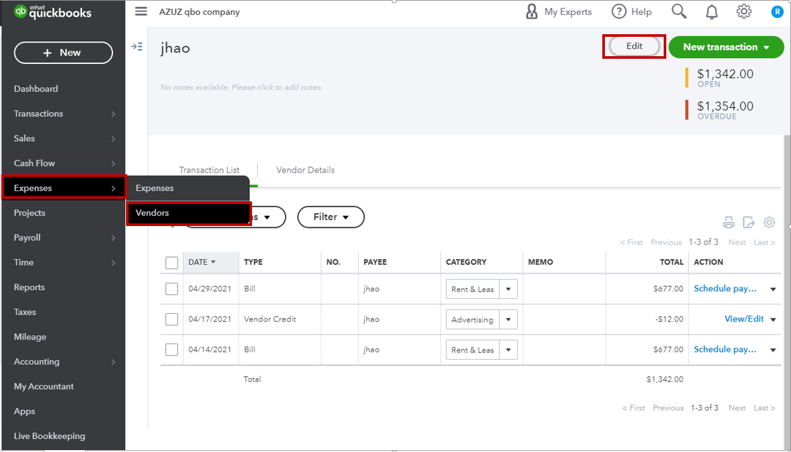791x452 pixels.
Task: Open the Filter dropdown
Action: 331,217
